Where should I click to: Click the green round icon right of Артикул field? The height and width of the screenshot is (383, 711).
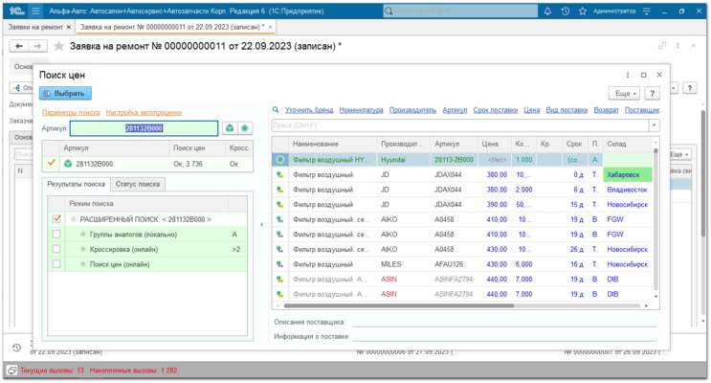click(x=245, y=128)
